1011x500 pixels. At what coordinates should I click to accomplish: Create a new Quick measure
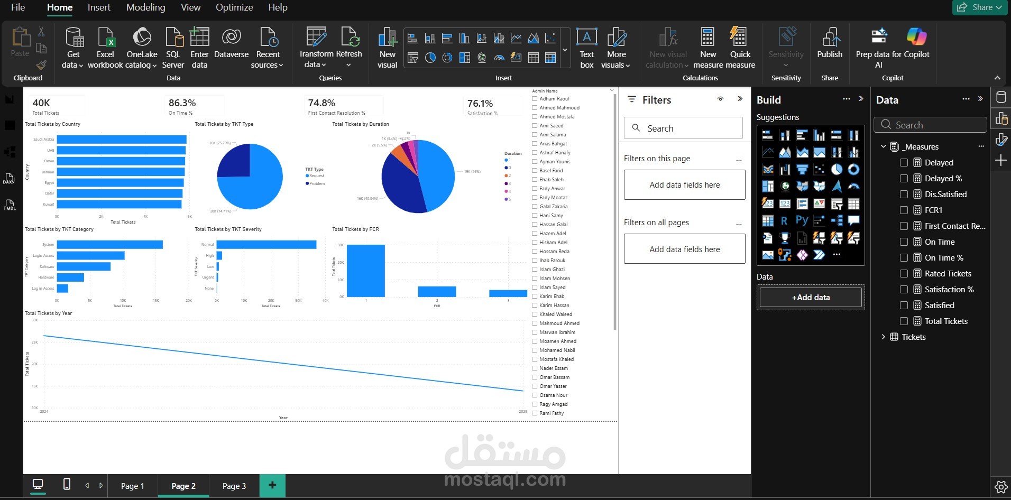click(740, 48)
